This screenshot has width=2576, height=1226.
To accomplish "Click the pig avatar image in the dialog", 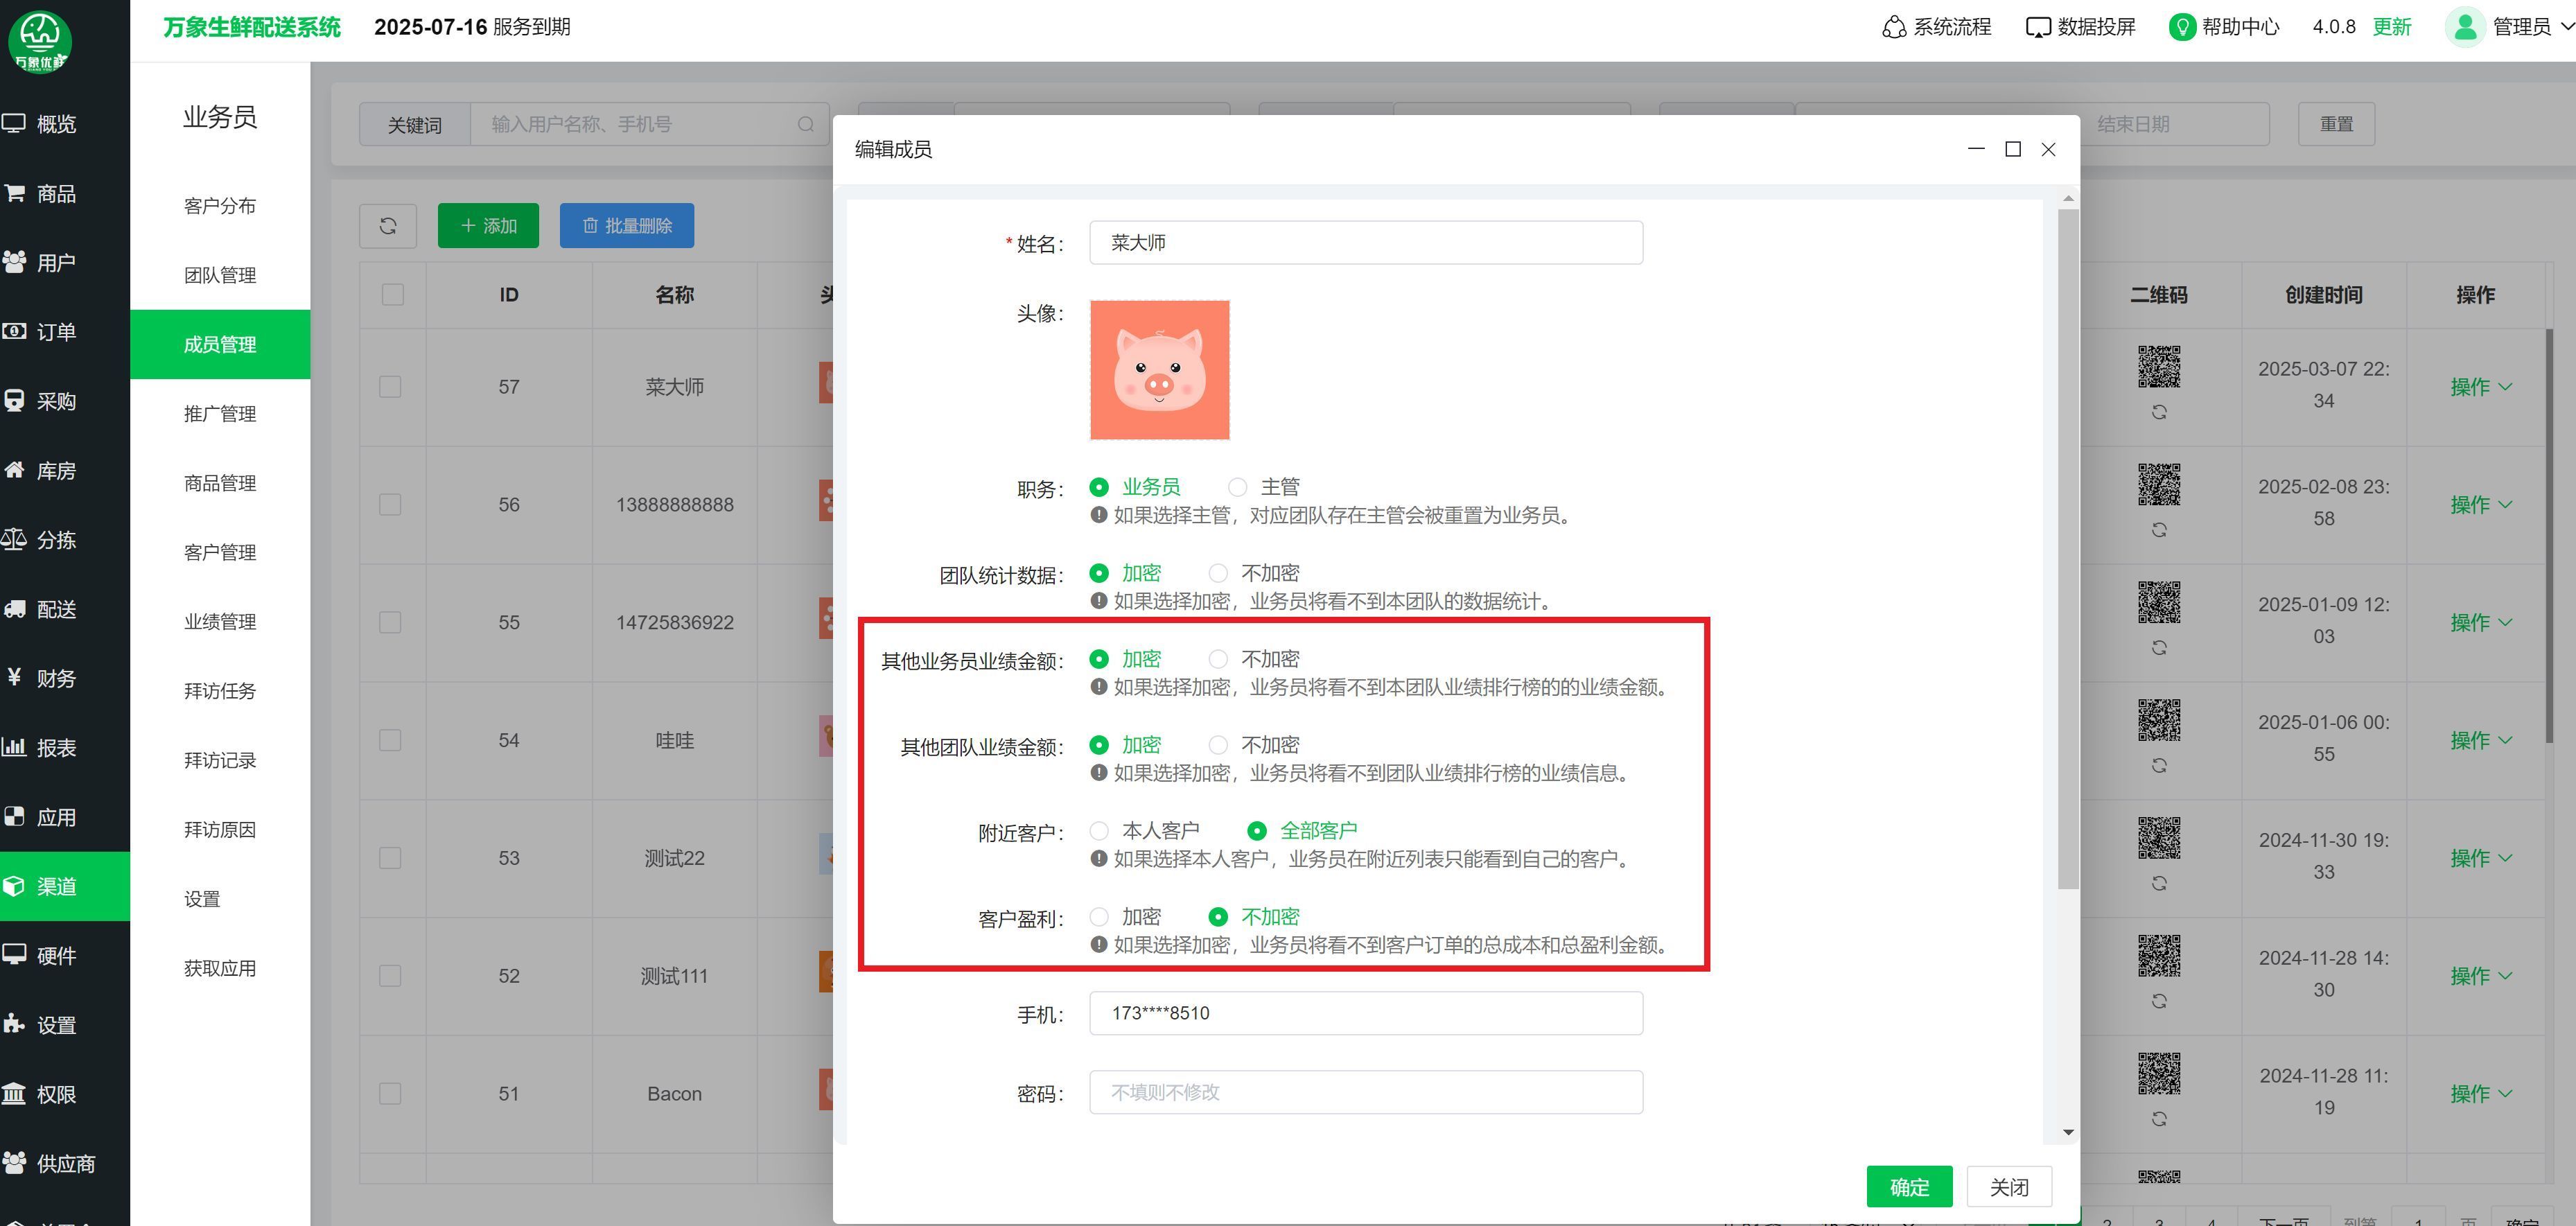I will [x=1159, y=370].
